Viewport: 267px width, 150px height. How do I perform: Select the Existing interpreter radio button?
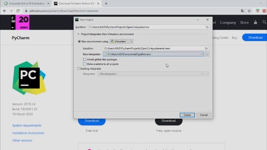pyautogui.click(x=78, y=68)
